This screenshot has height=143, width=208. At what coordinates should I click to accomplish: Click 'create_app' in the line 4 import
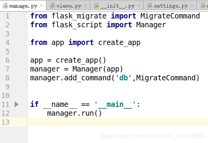pos(119,43)
